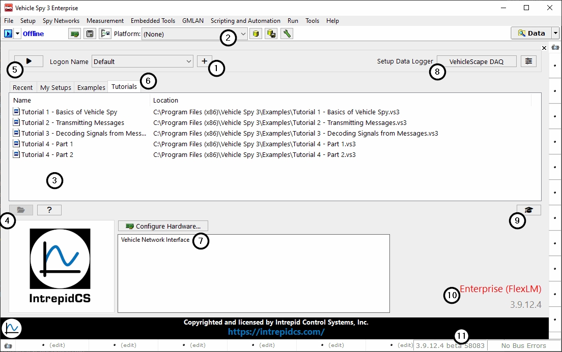Switch to the My Setups tab
This screenshot has height=352, width=562.
[x=55, y=87]
